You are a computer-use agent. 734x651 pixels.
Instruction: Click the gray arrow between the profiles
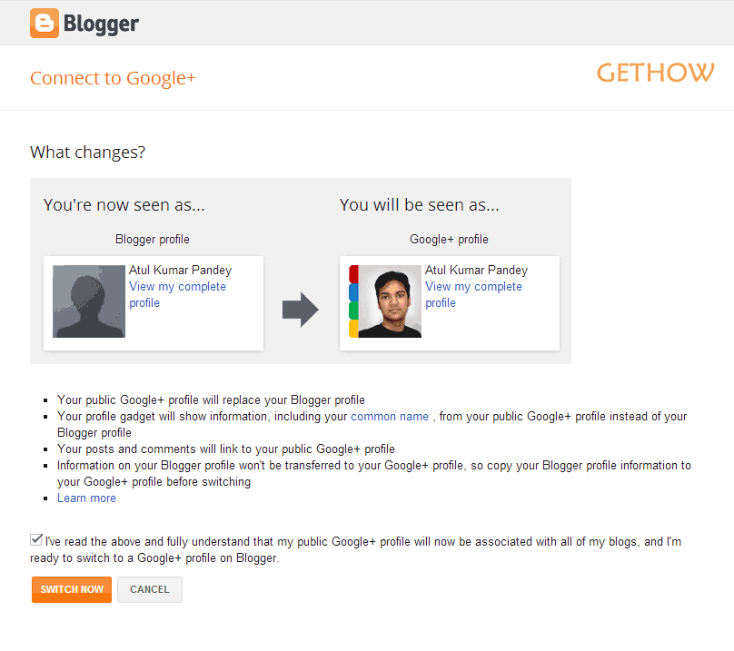tap(301, 310)
